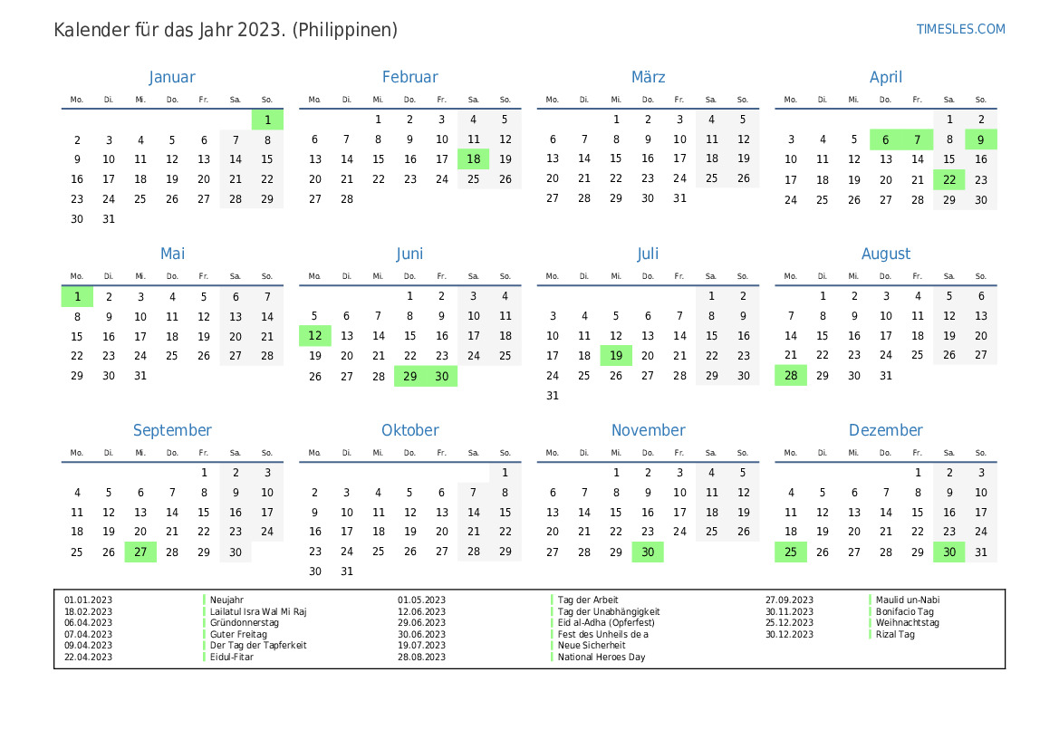Click highlighted June 12 independence day
The width and height of the screenshot is (1059, 749).
(315, 336)
